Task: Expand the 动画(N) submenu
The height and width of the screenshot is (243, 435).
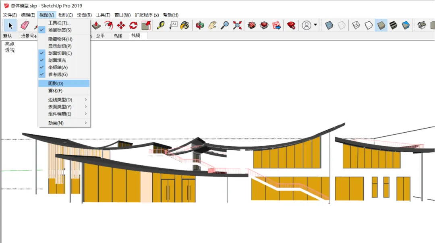Action: point(64,123)
